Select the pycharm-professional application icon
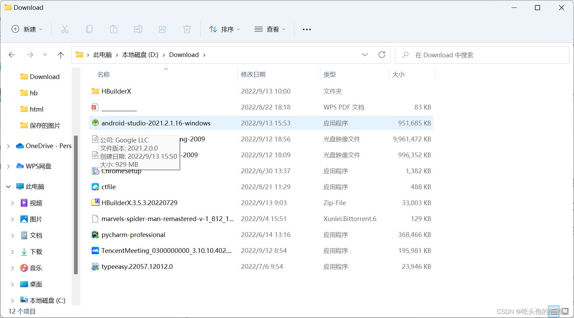This screenshot has height=318, width=574. pyautogui.click(x=95, y=235)
